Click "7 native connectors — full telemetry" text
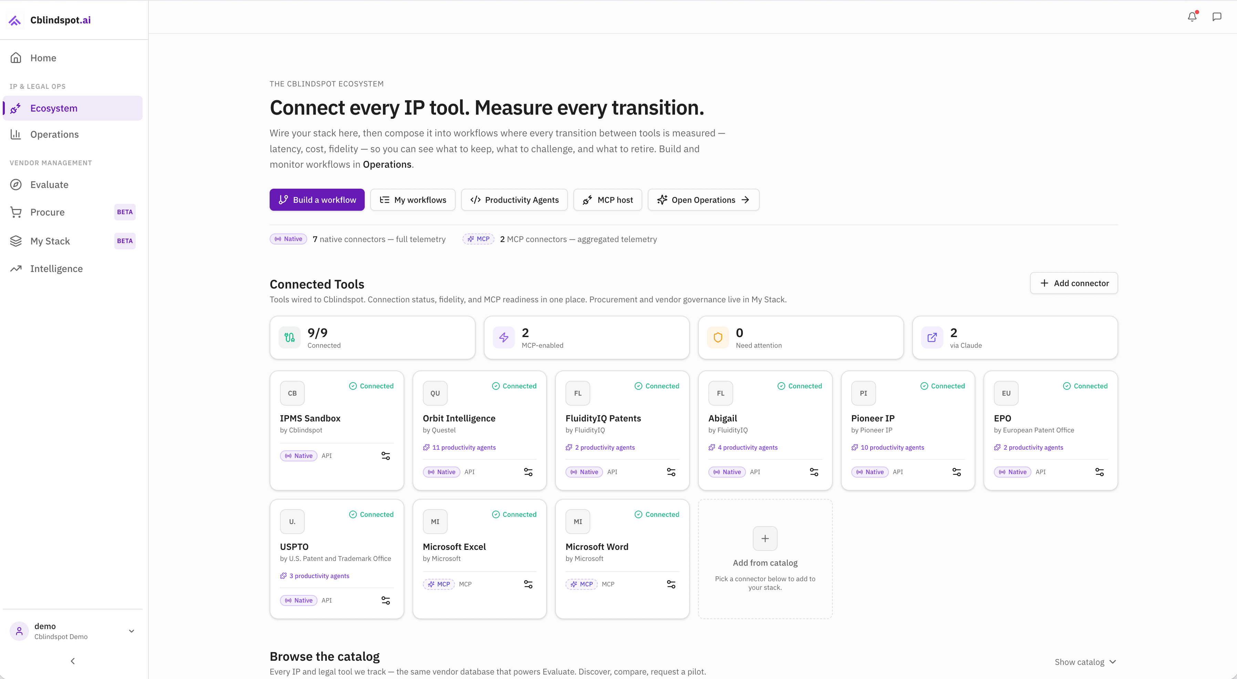 pos(380,239)
